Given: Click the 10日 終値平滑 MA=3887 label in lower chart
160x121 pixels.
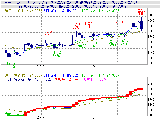Looking at the screenshot, I should pos(101,75).
